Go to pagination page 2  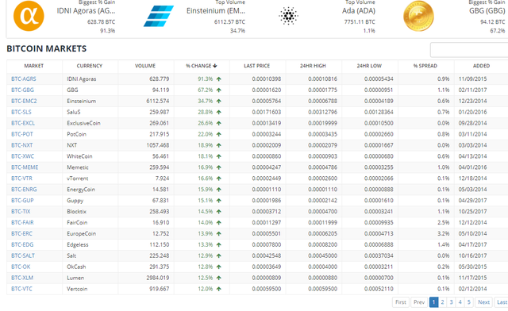tap(443, 302)
